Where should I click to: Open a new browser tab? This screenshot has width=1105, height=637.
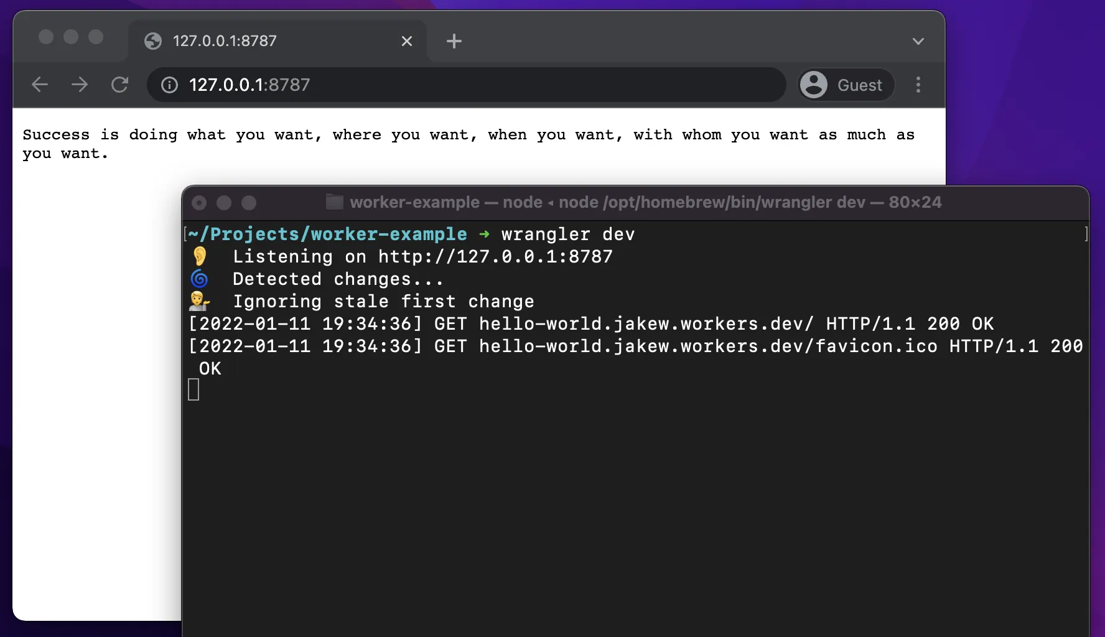tap(454, 41)
